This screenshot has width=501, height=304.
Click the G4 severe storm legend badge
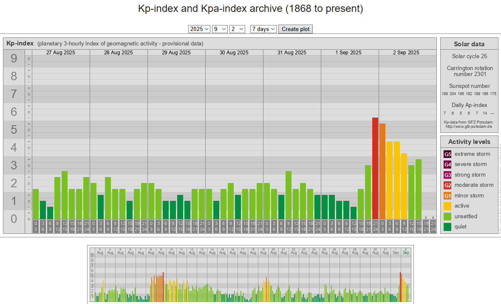(x=447, y=164)
